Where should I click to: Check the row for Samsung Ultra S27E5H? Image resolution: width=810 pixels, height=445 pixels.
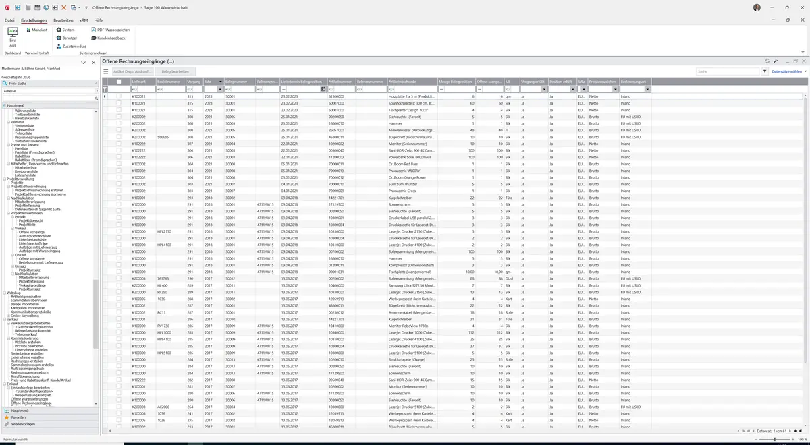119,285
